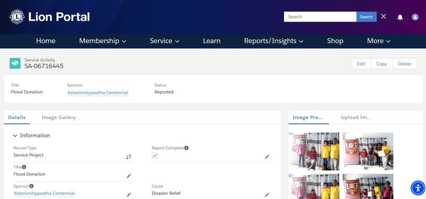Open the notifications bell
The image size is (426, 199).
click(400, 17)
